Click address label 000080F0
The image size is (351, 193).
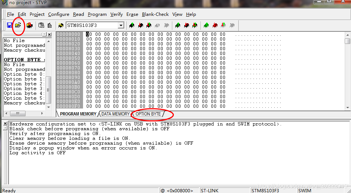point(68,106)
